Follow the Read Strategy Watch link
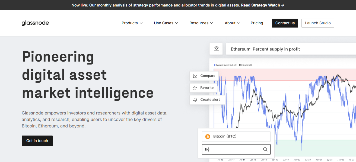The width and height of the screenshot is (356, 162). [262, 5]
